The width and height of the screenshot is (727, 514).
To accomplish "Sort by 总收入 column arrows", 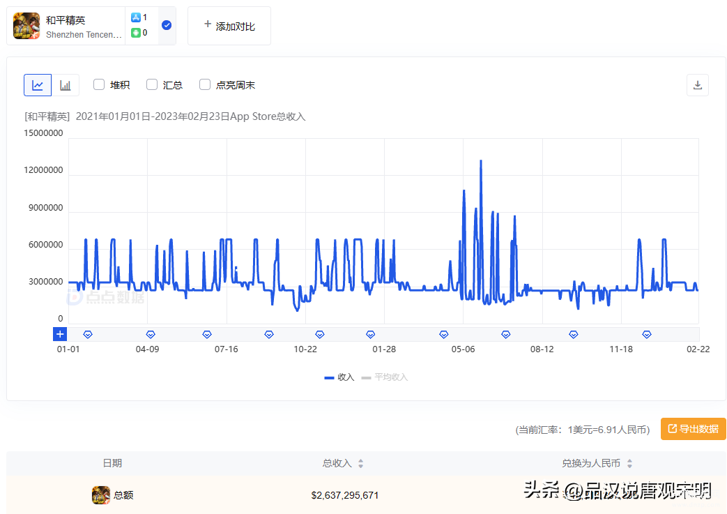I will (360, 464).
